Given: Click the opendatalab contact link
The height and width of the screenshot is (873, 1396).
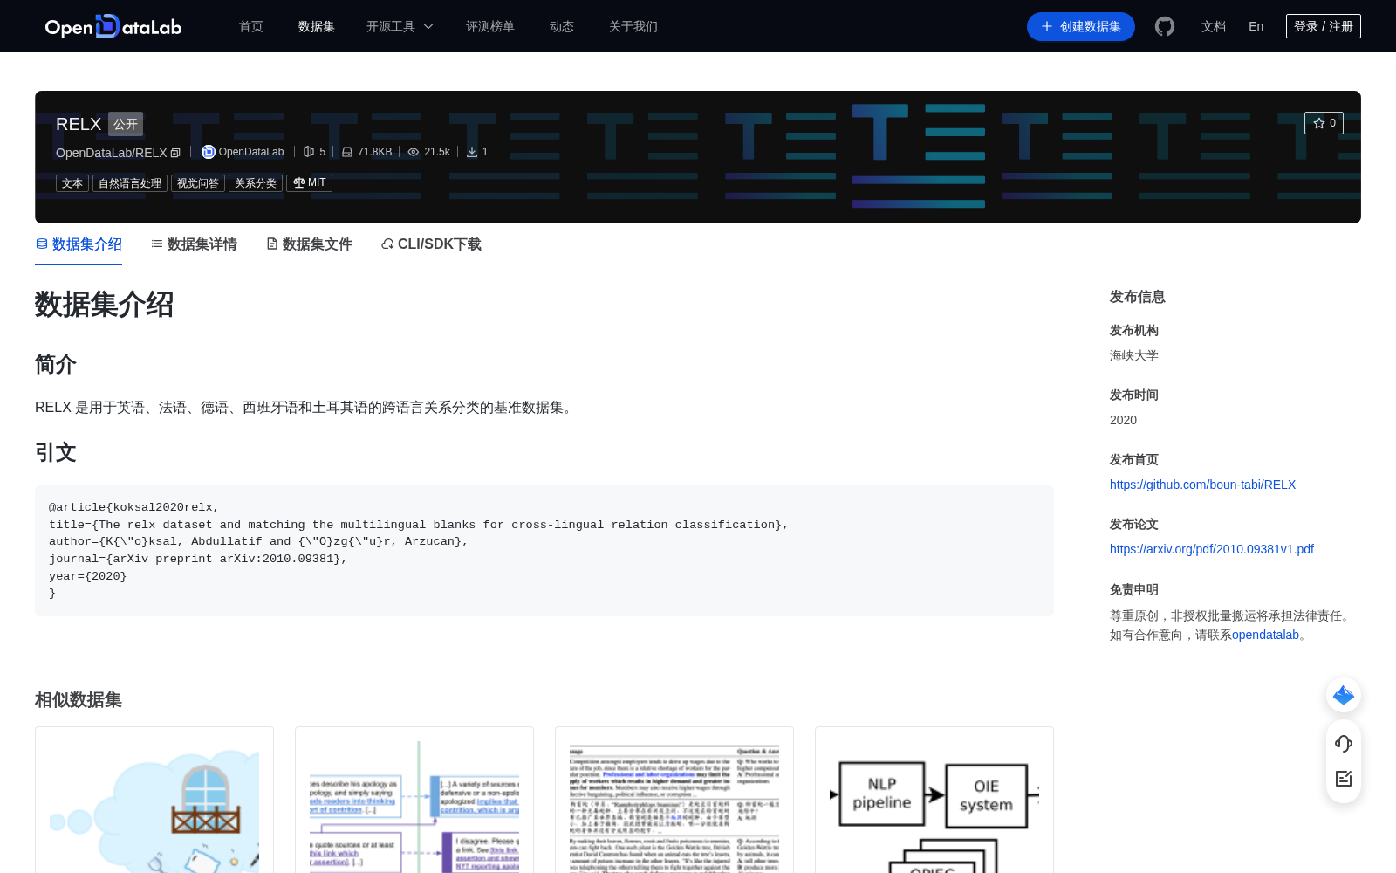Looking at the screenshot, I should click(1265, 635).
